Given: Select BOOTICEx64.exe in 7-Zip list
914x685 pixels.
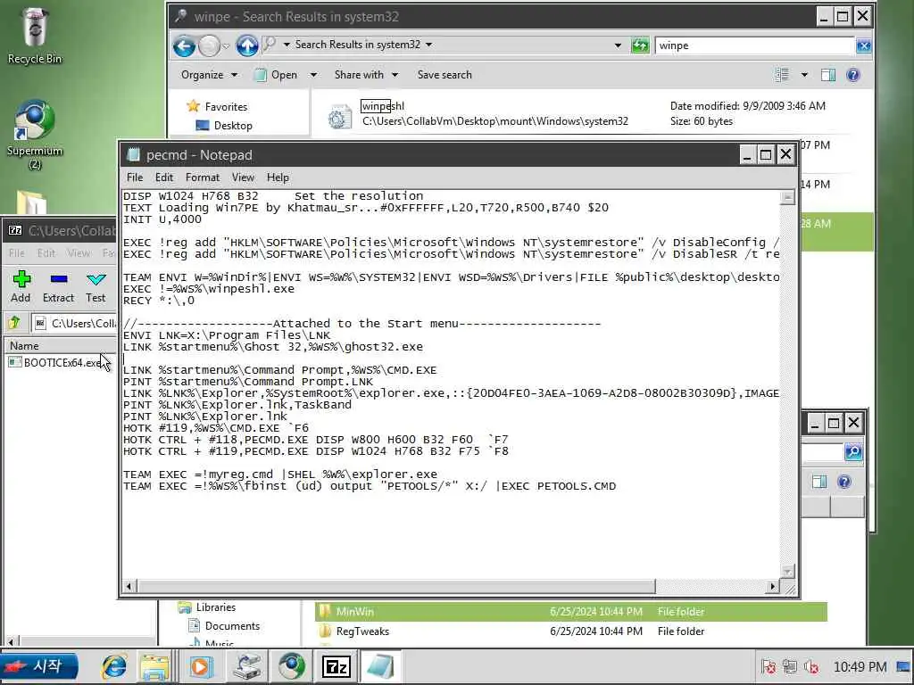Looking at the screenshot, I should point(56,362).
